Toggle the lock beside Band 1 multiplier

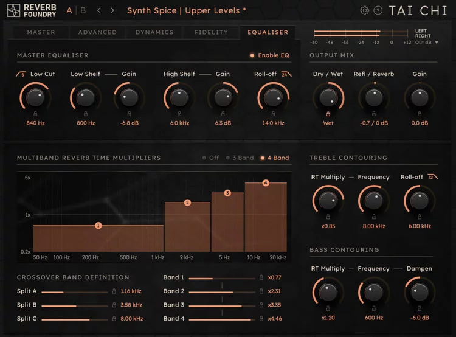tap(261, 277)
